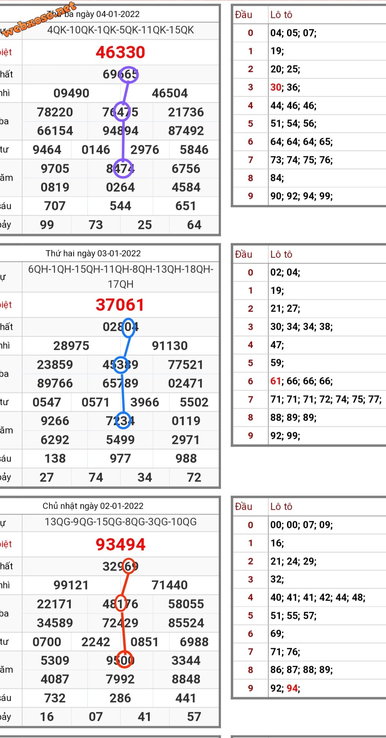Select prize number 89766
The height and width of the screenshot is (738, 386).
point(55,383)
